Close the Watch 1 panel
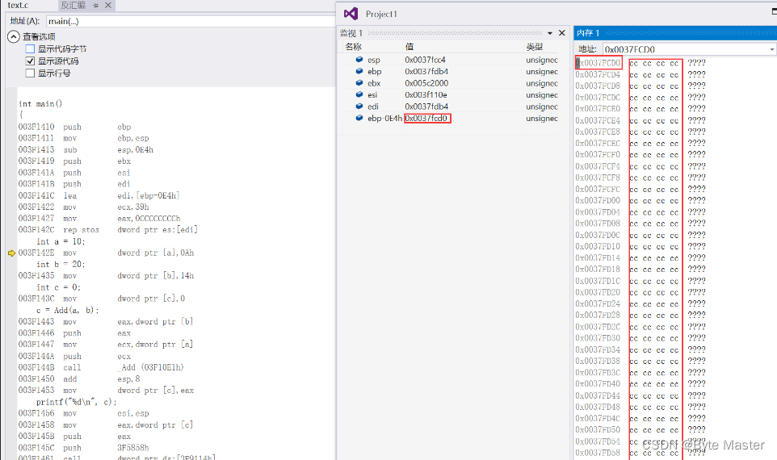This screenshot has height=460, width=777. (x=562, y=32)
